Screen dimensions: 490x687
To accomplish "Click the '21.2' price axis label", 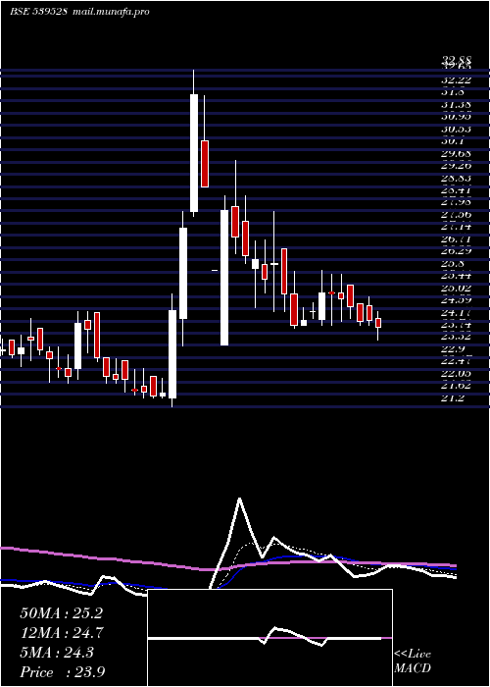I will click(453, 397).
